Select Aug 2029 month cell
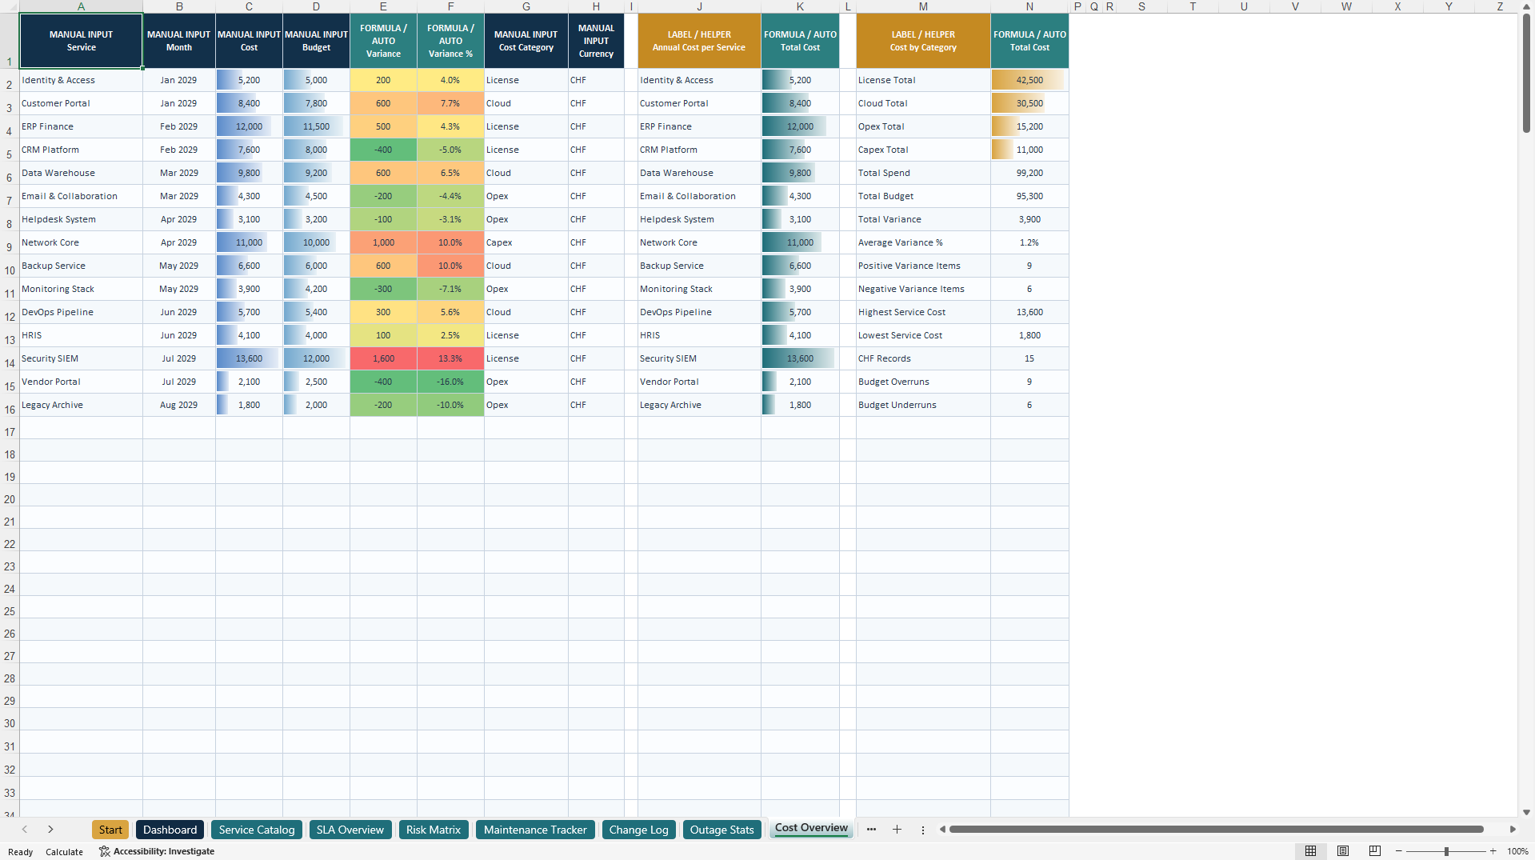The width and height of the screenshot is (1535, 860). point(179,405)
